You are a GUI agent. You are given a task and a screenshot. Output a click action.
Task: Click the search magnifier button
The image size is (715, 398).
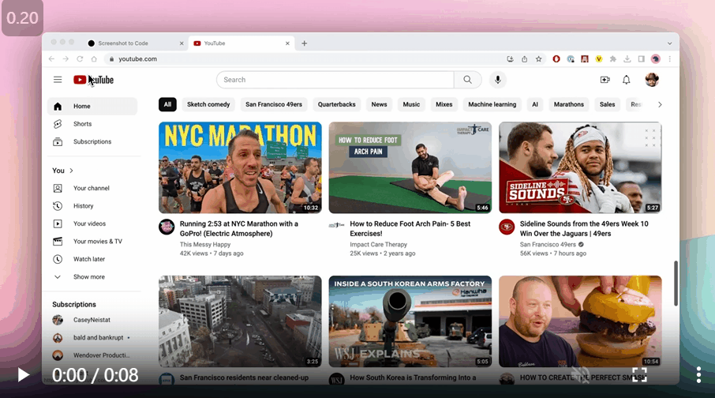click(x=467, y=80)
